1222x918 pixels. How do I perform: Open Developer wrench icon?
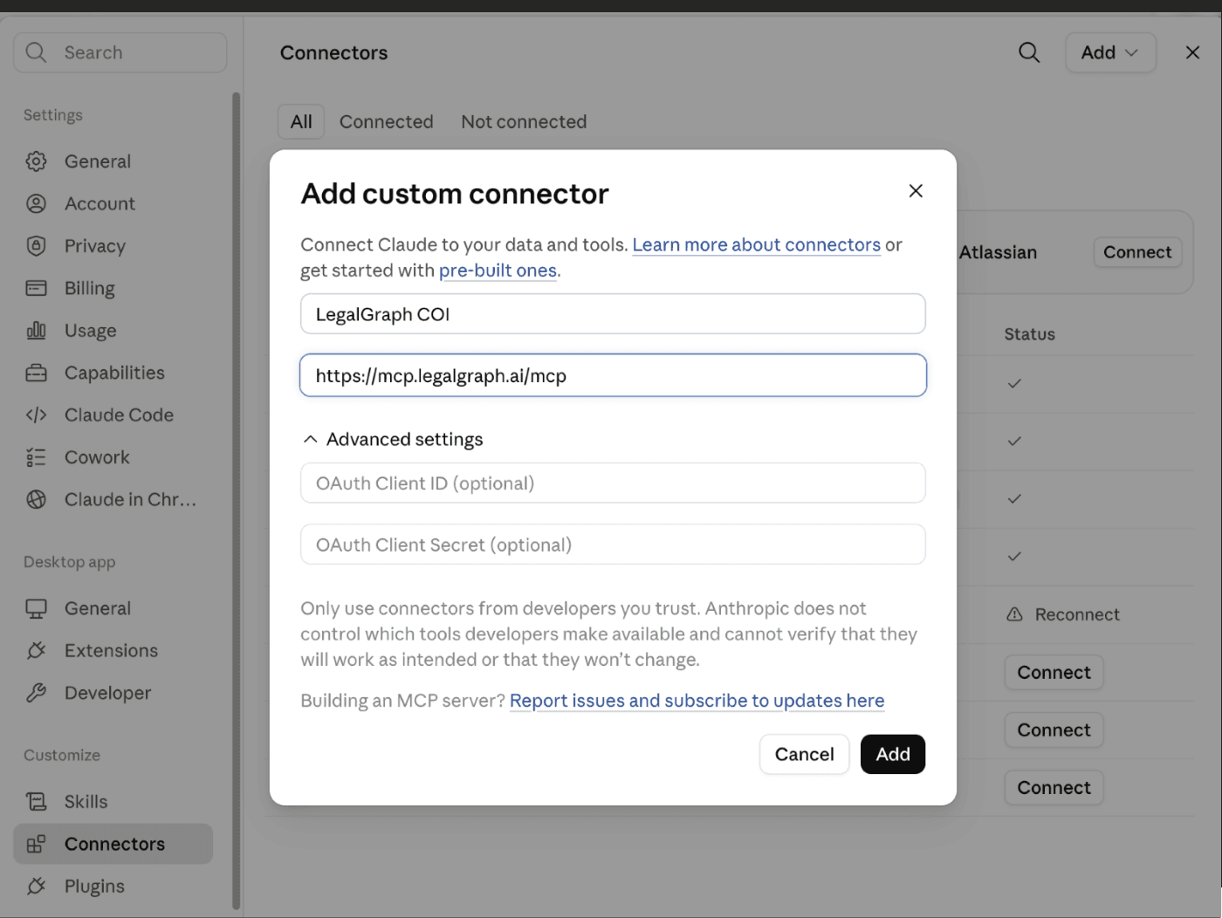tap(36, 693)
